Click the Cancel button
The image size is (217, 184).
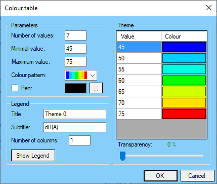point(197,176)
